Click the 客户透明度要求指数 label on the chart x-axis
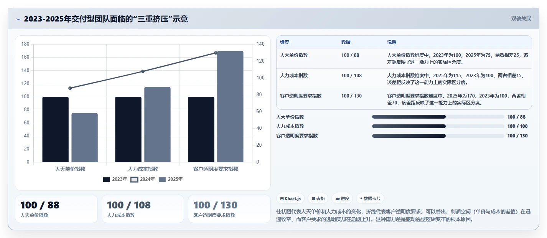This screenshot has width=547, height=238. (216, 169)
